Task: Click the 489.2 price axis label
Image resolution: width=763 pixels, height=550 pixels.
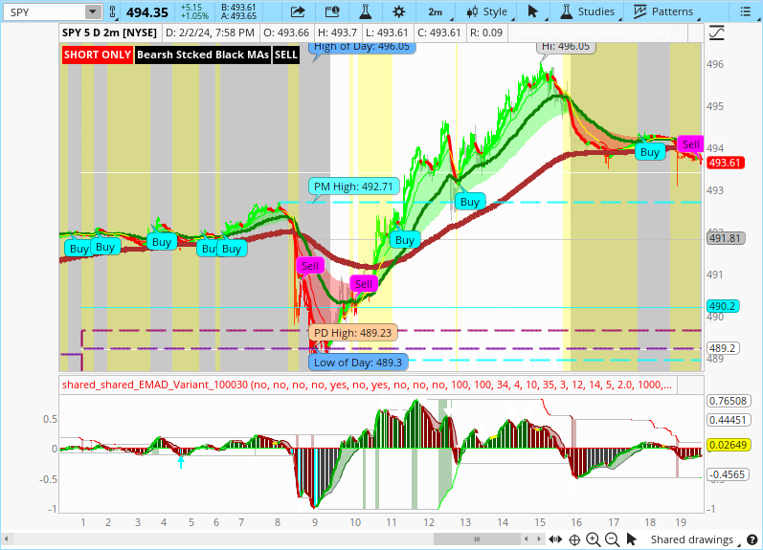Action: 723,348
